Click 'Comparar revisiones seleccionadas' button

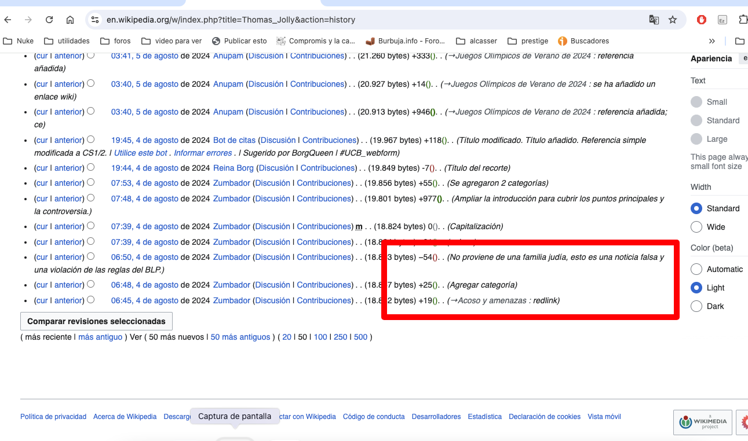tap(96, 321)
